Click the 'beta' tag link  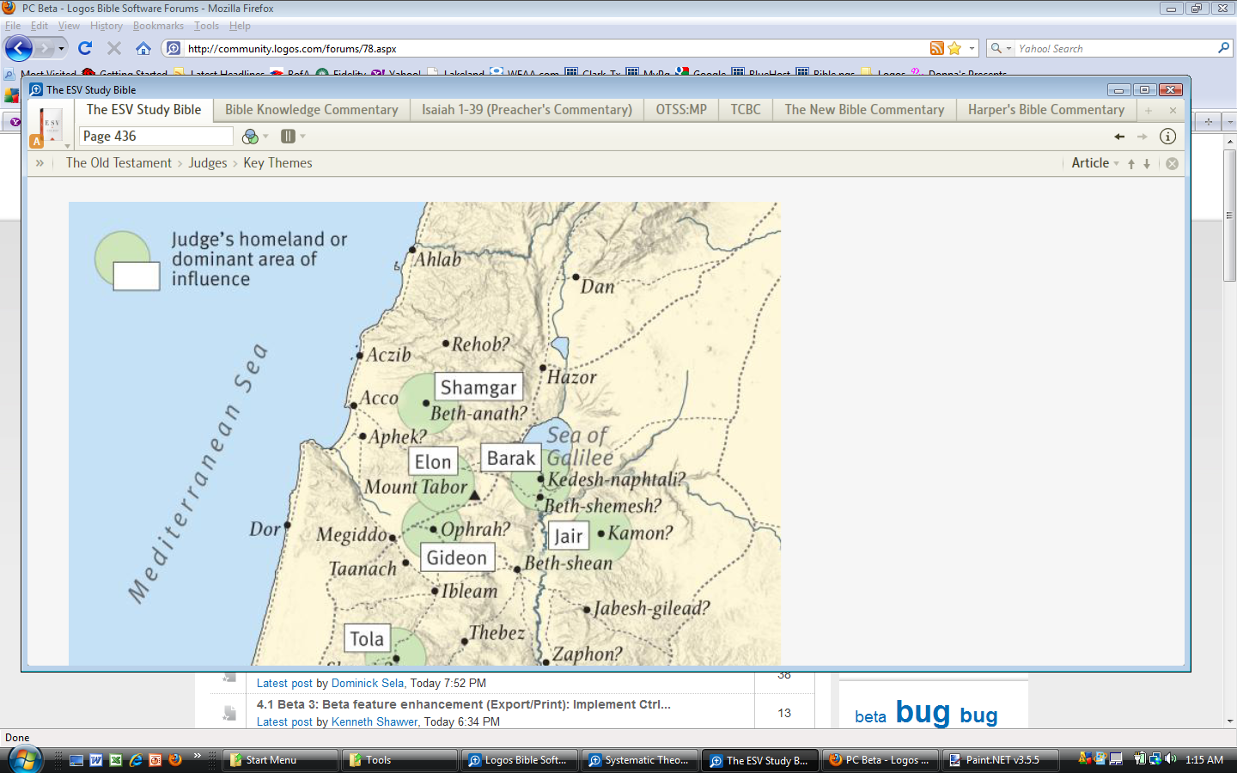tap(870, 717)
